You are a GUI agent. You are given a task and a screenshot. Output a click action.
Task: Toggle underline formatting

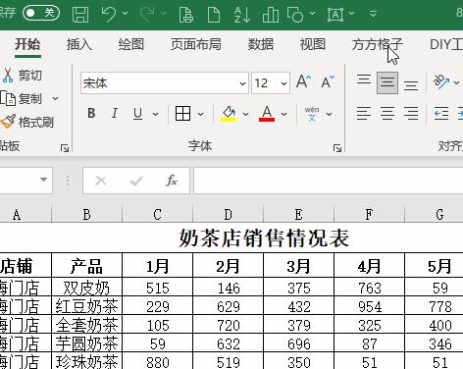[x=137, y=113]
